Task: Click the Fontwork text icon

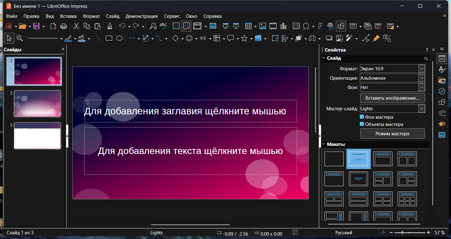Action: 320,26
